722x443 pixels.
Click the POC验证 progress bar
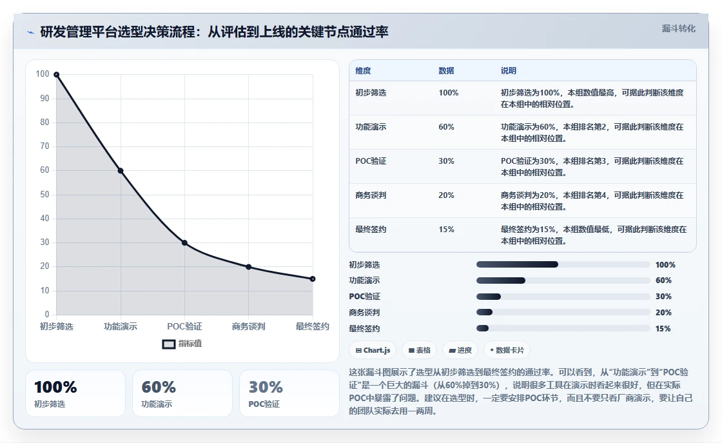point(563,297)
